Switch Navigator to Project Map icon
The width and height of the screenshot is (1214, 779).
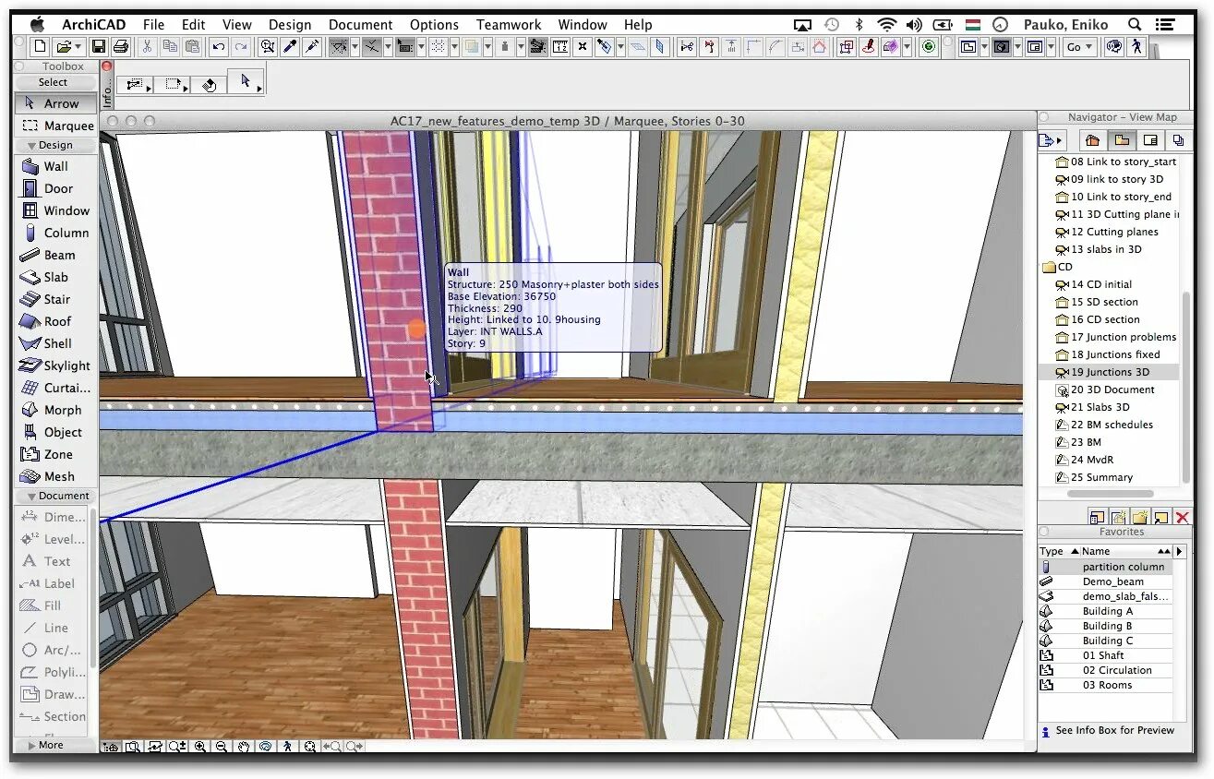pos(1093,140)
